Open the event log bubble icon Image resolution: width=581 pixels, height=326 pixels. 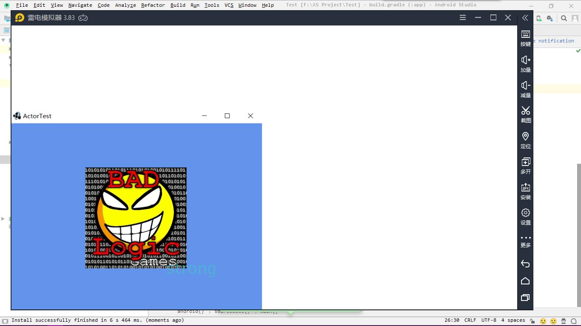(574, 321)
